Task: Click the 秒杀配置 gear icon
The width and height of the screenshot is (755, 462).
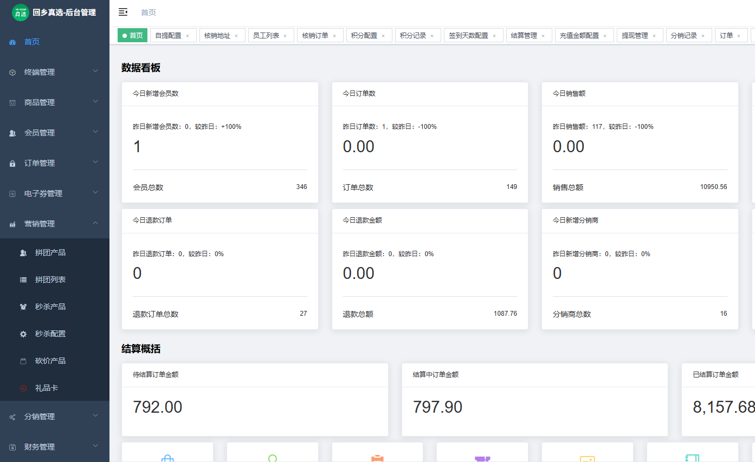Action: coord(23,334)
